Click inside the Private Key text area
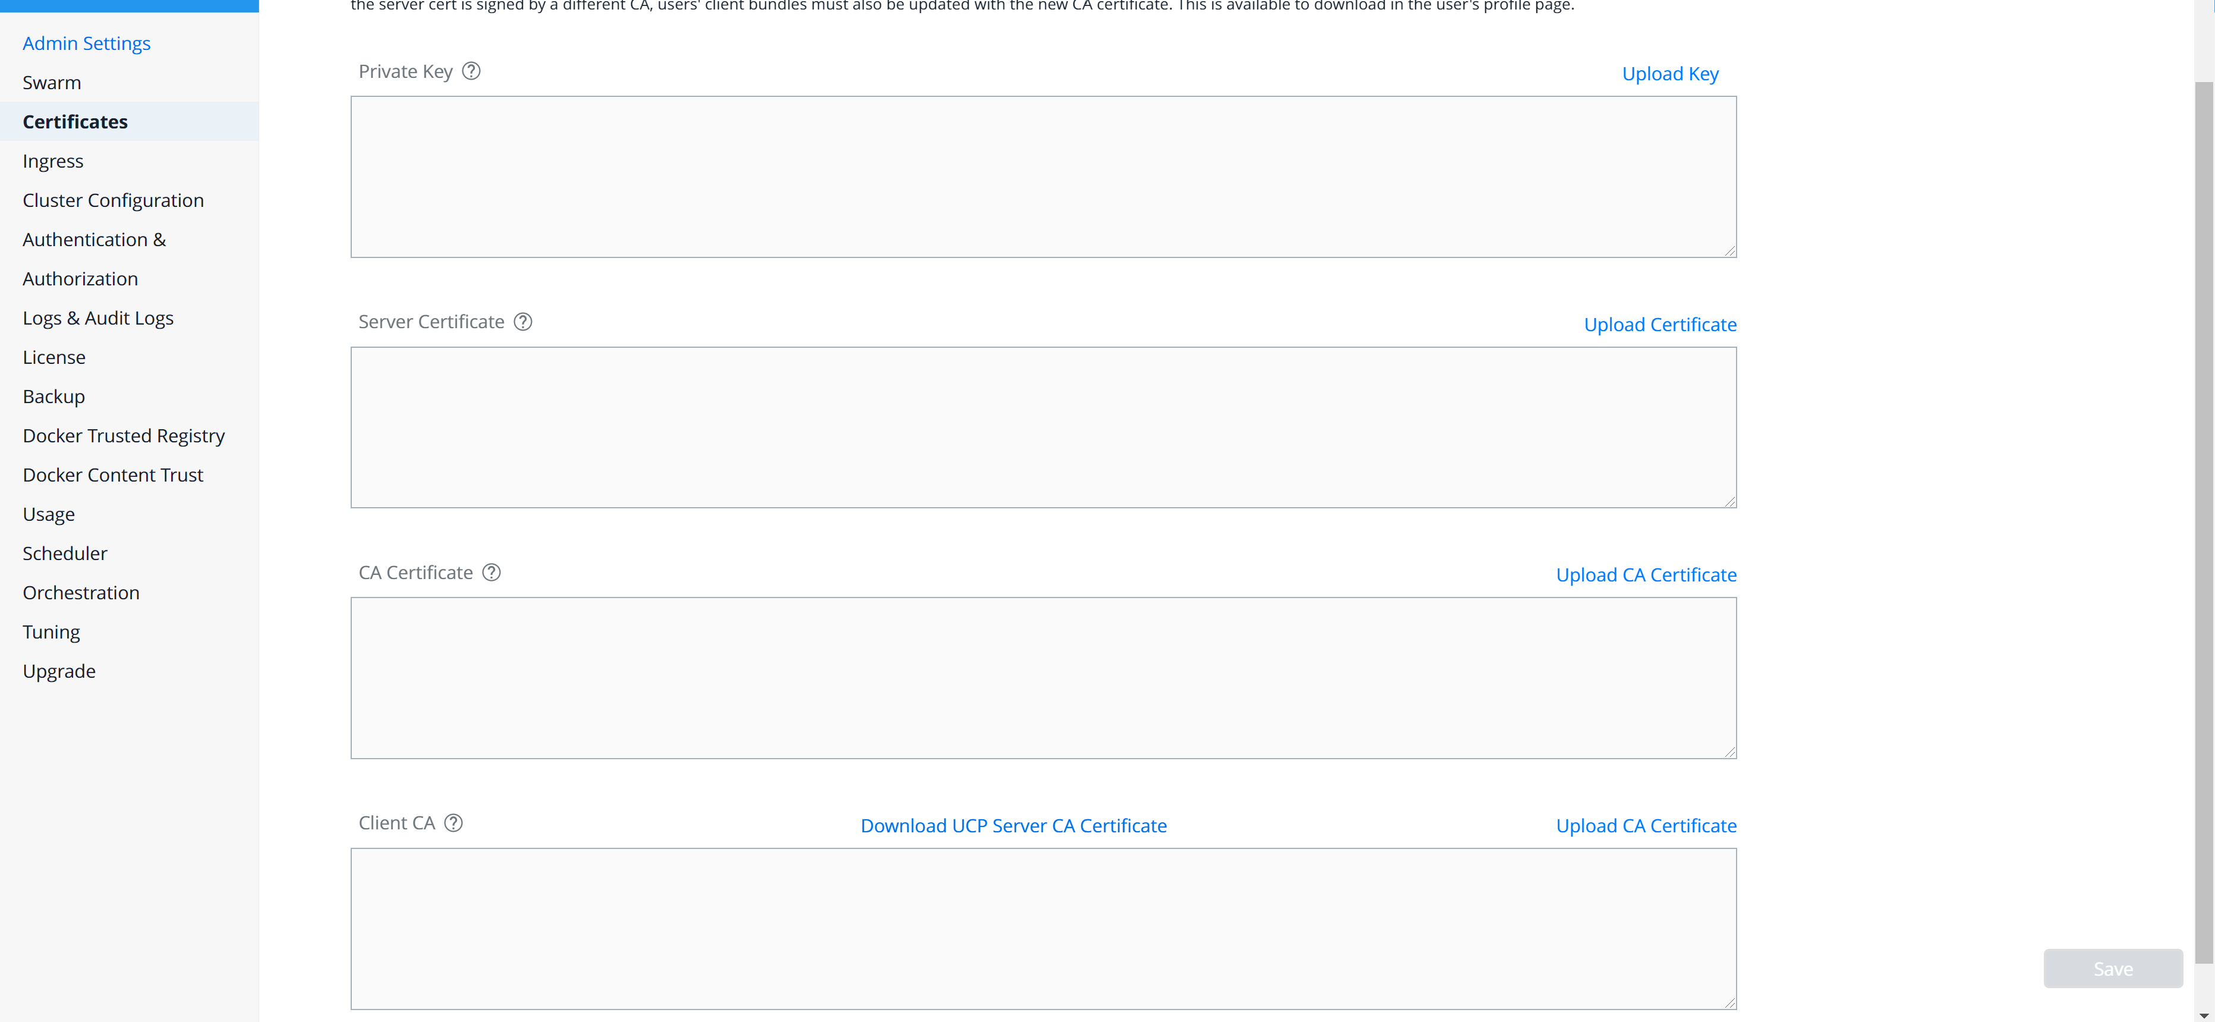 (x=1042, y=177)
